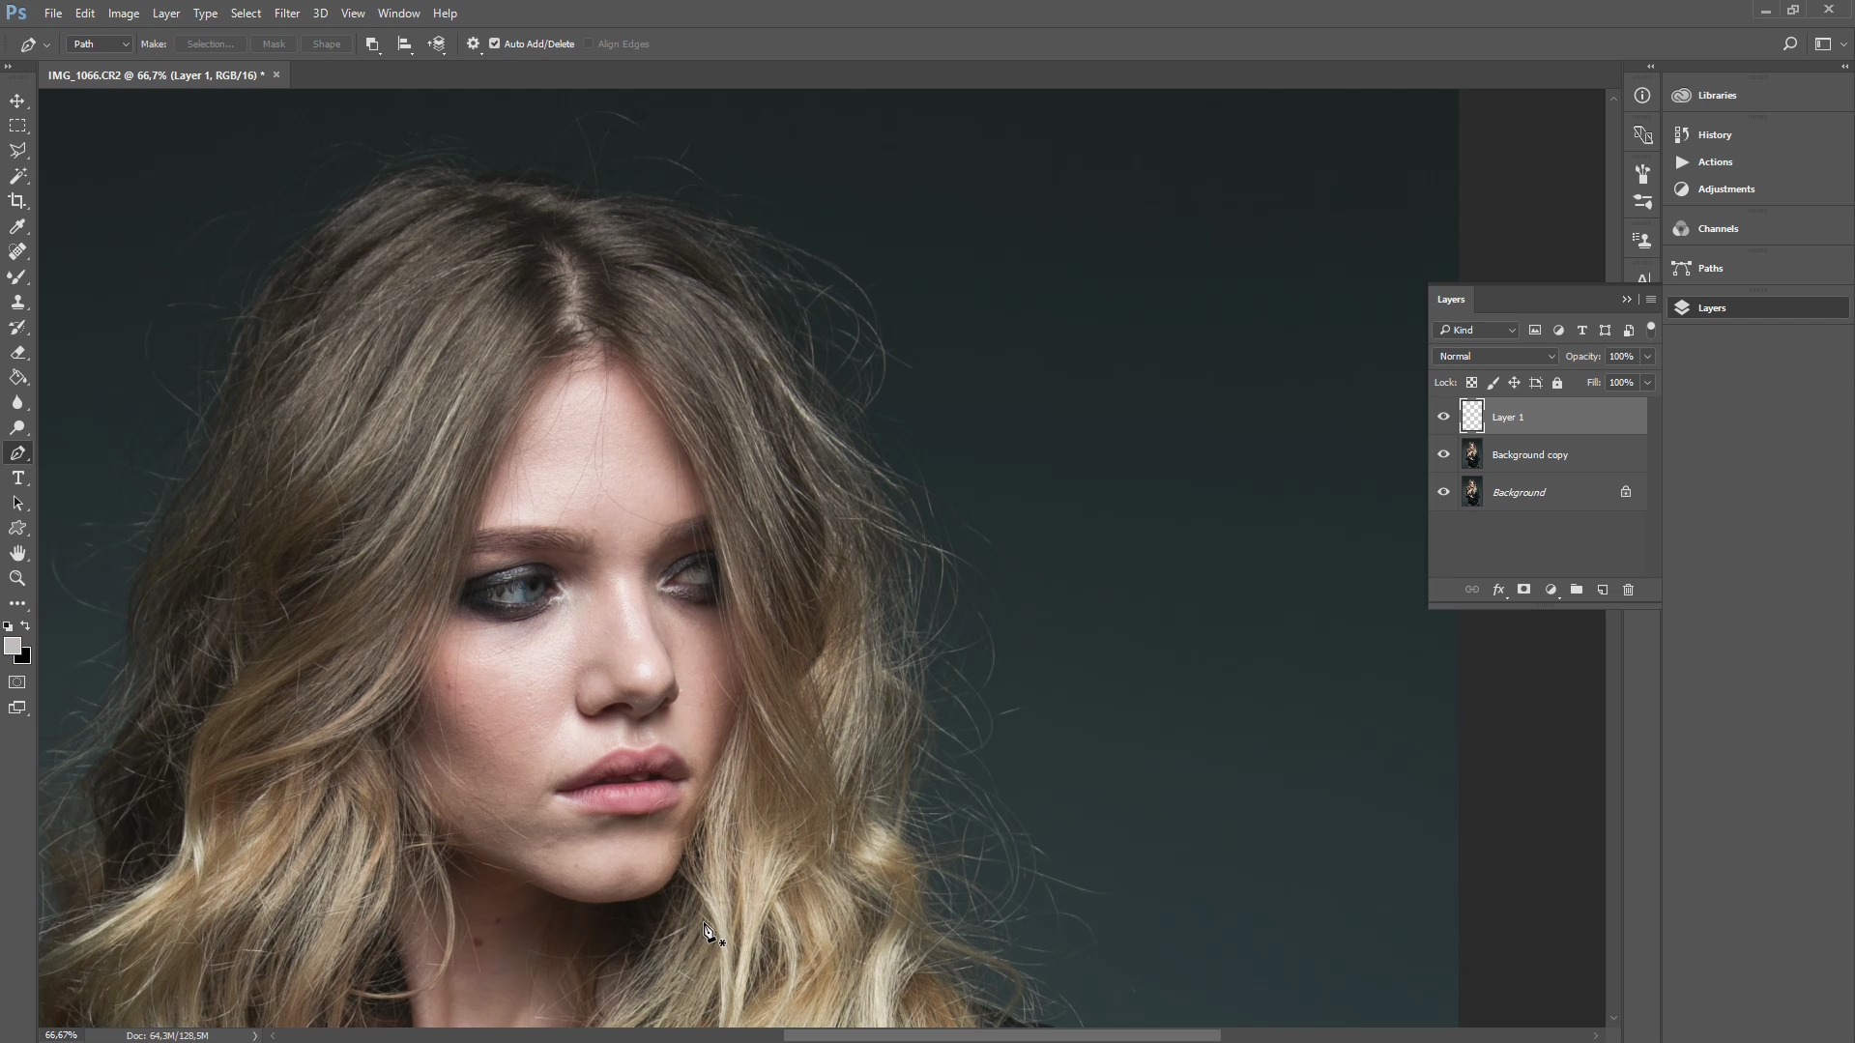Open blend mode Normal dropdown
The width and height of the screenshot is (1855, 1043).
[1494, 357]
